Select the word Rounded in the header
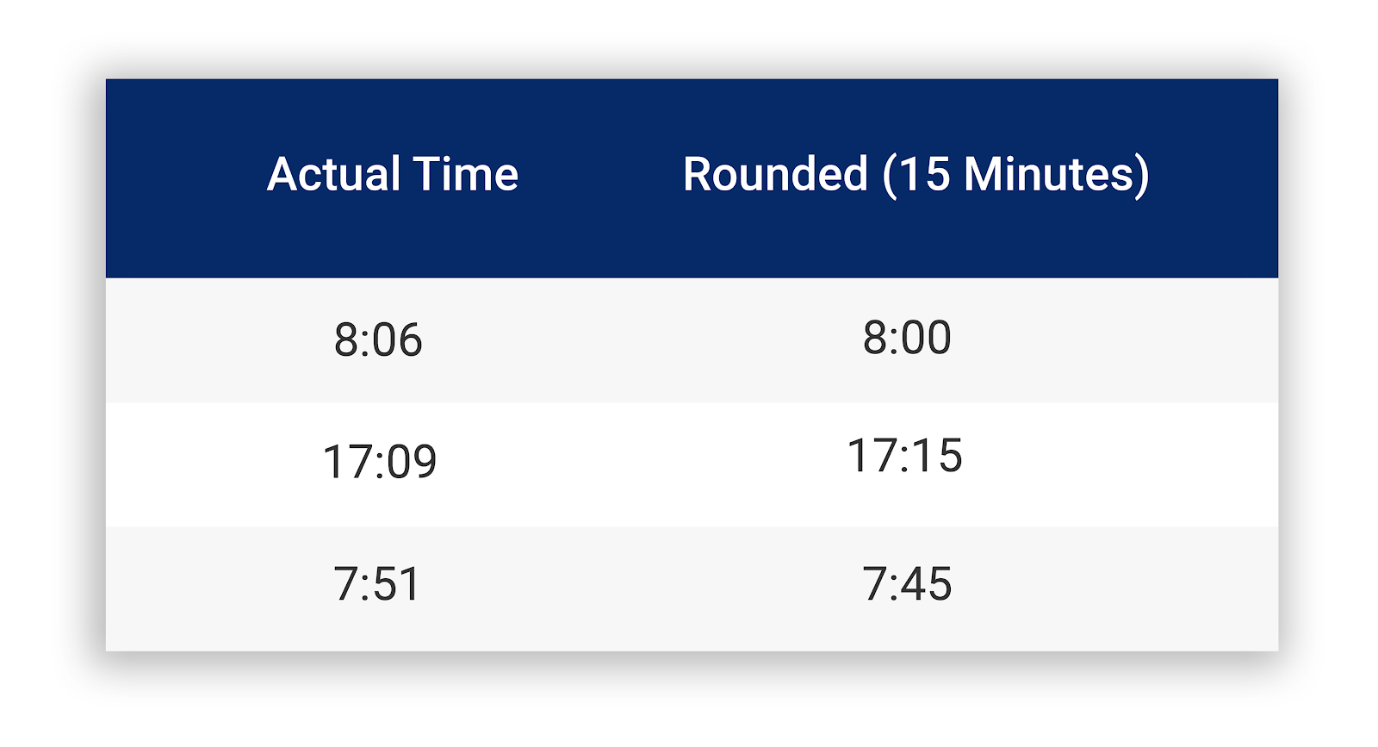 pos(775,174)
